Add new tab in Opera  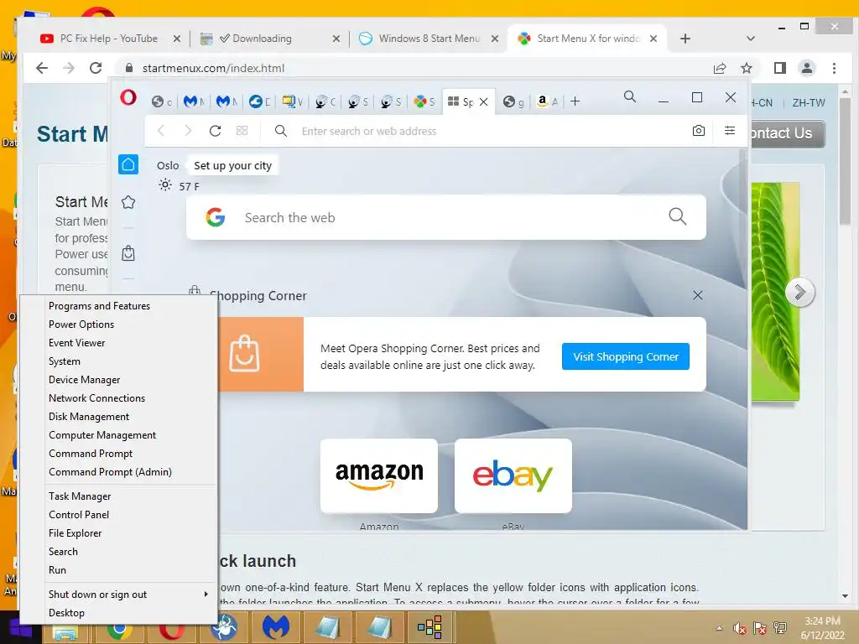click(x=575, y=101)
